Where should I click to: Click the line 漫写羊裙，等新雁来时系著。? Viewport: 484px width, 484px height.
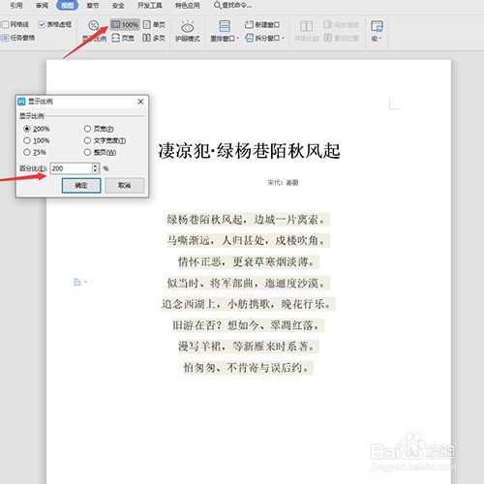pos(249,347)
